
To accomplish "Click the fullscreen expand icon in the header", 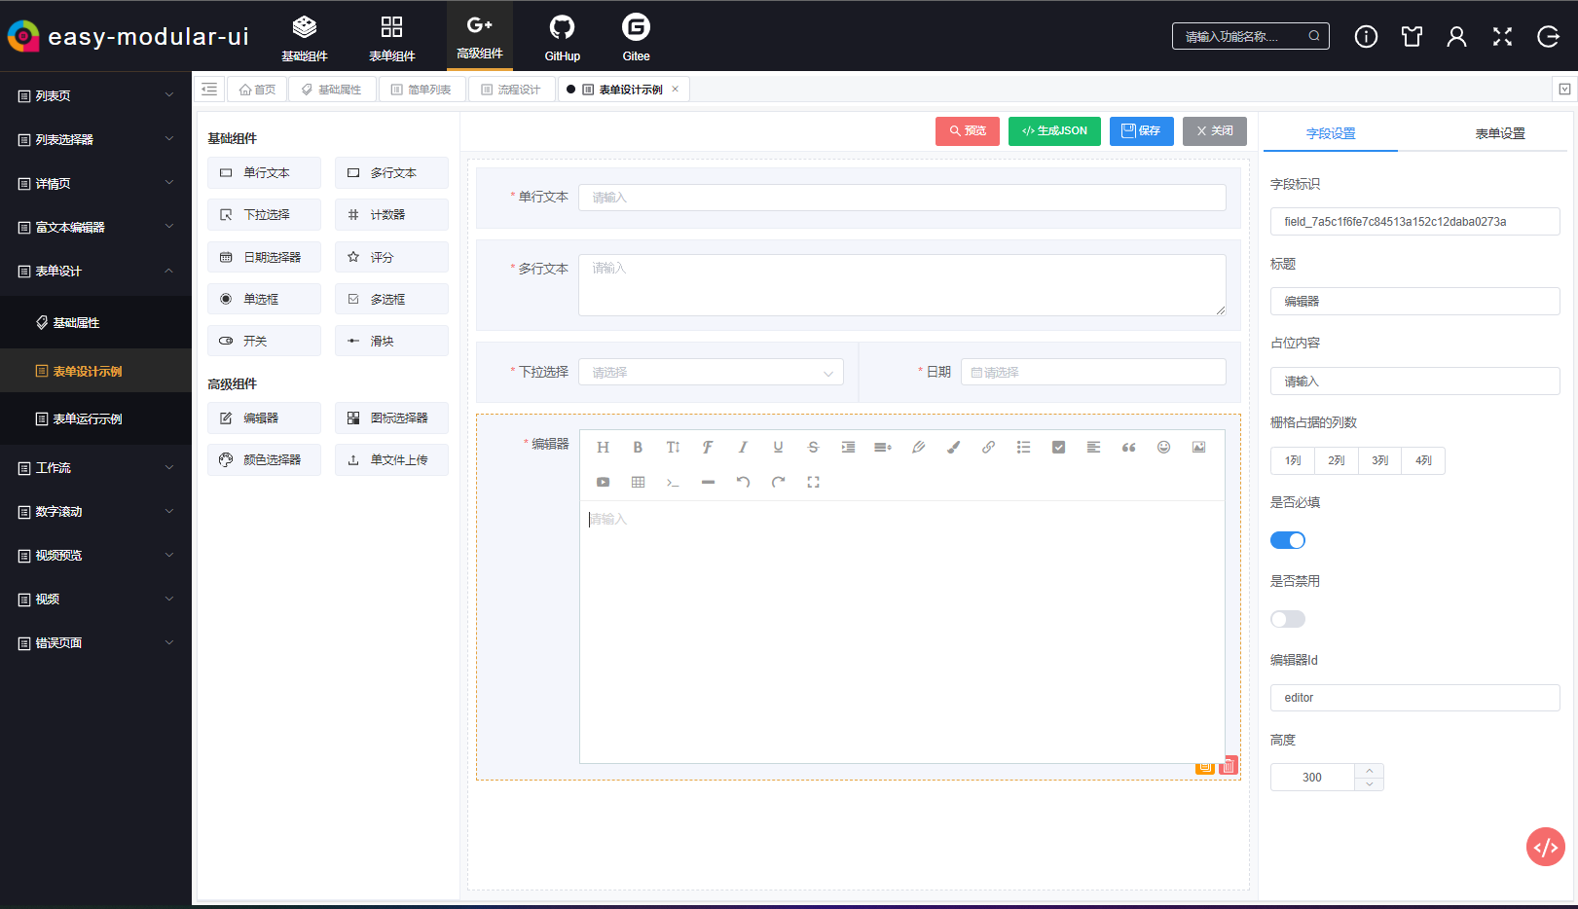I will (1502, 36).
